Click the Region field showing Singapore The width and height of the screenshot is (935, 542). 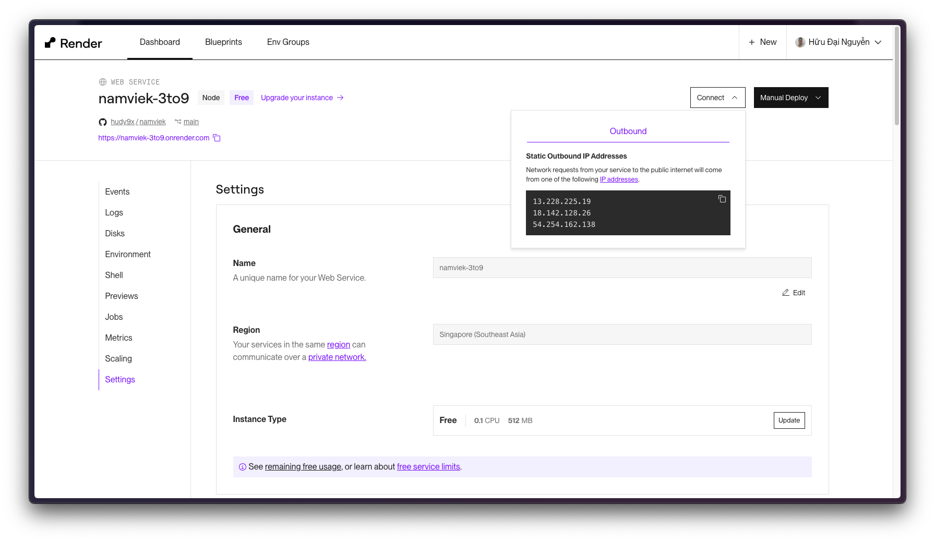622,334
